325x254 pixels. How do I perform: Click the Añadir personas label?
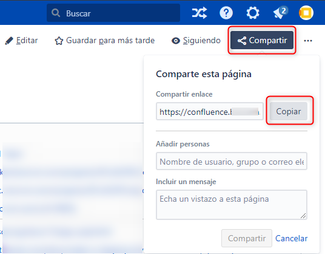[x=183, y=144]
